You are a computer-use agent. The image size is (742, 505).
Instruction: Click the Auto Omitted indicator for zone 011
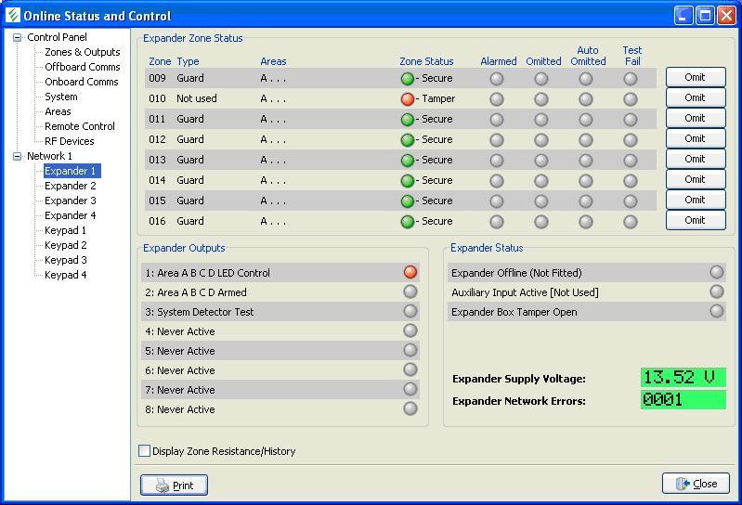coord(586,120)
